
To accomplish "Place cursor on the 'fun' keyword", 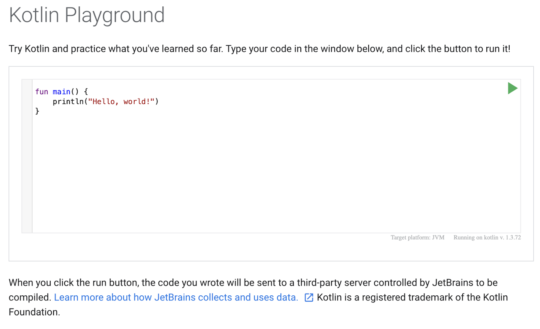I will pyautogui.click(x=42, y=92).
